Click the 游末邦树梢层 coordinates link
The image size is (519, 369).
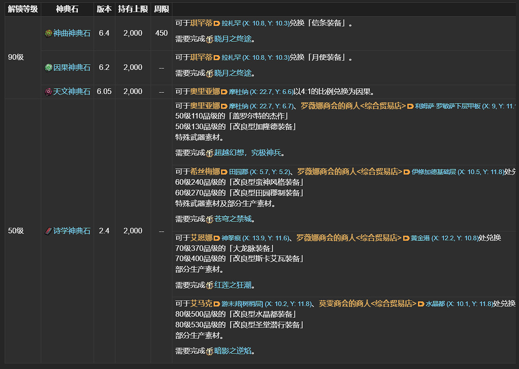[x=253, y=304]
